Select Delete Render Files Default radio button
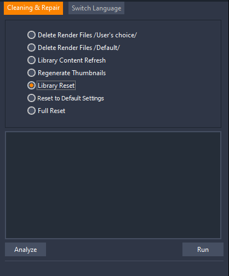The height and width of the screenshot is (276, 229). click(x=31, y=48)
